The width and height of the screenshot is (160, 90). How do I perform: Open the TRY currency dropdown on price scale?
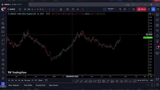click(151, 14)
